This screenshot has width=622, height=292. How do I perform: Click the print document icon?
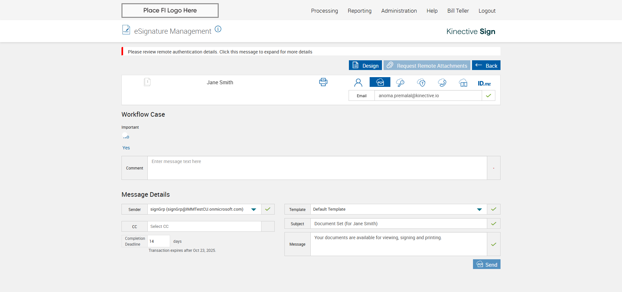pos(323,82)
